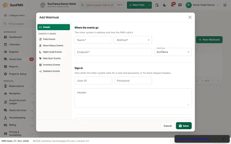Screen dimensions: 231x144
Task: Click the SunTatva Demo Hotel property icon
Action: [x=43, y=5]
